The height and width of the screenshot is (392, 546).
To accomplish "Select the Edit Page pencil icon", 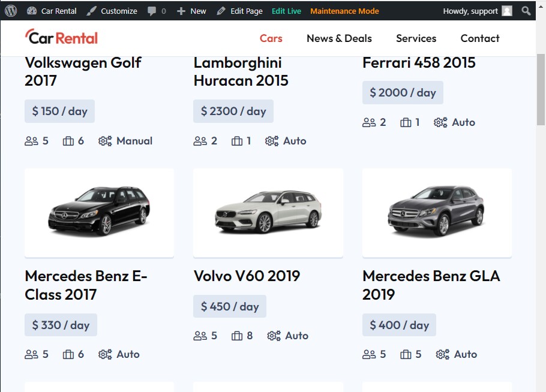I will pos(221,10).
